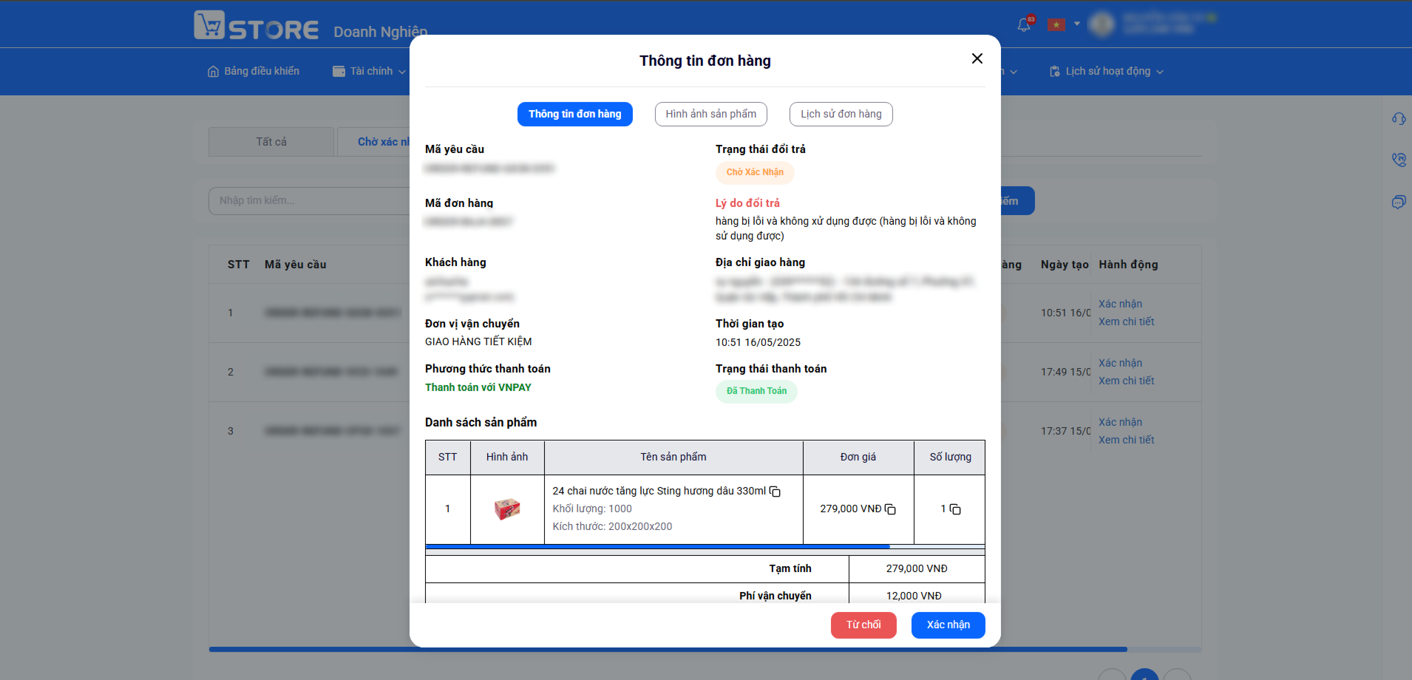Image resolution: width=1412 pixels, height=680 pixels.
Task: Click the red Từ chối button
Action: (x=863, y=625)
